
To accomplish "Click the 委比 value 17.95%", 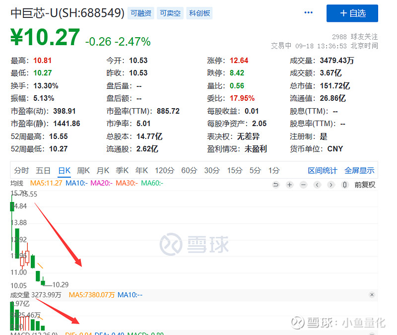I will tap(242, 98).
